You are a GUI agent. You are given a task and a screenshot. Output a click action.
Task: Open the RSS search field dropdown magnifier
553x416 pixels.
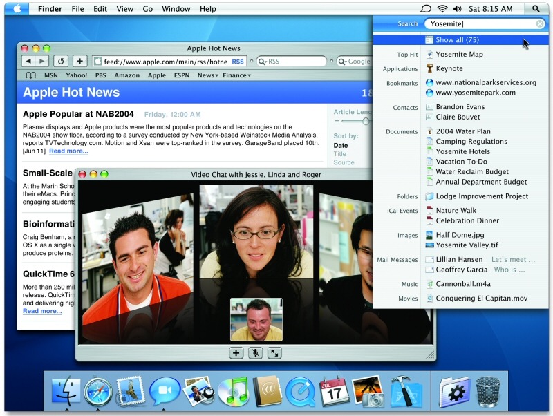click(x=263, y=62)
